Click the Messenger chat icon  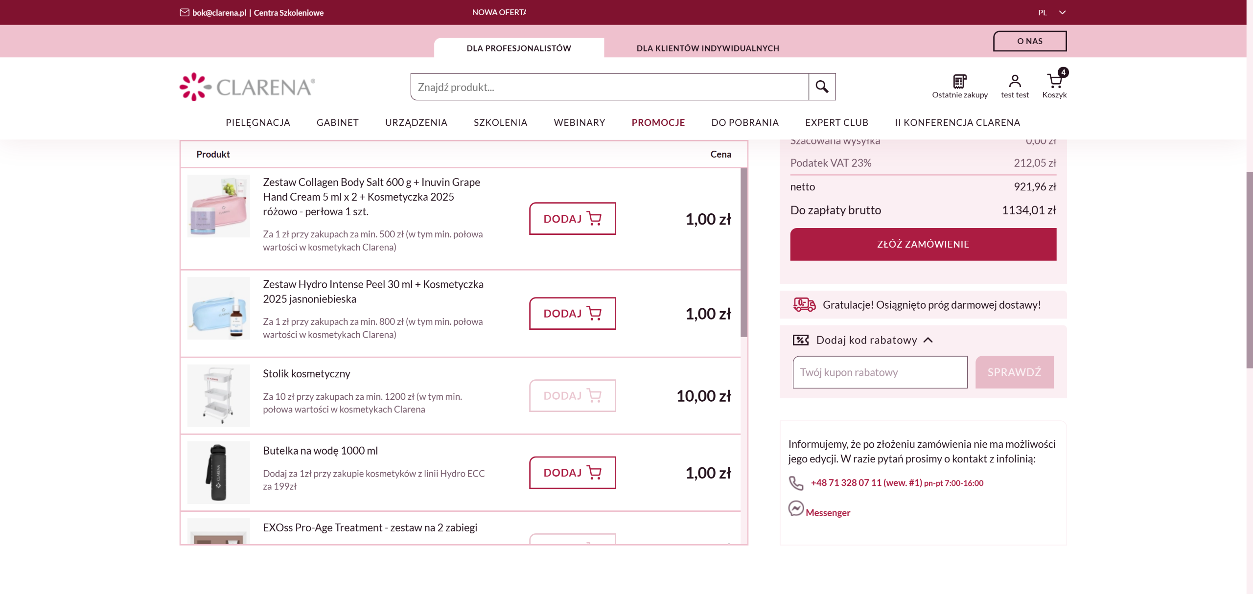[796, 508]
